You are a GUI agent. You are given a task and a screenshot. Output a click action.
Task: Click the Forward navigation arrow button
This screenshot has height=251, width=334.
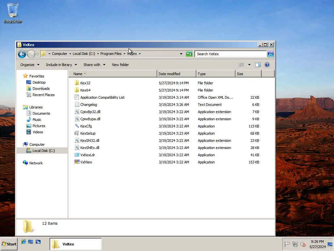pyautogui.click(x=31, y=54)
